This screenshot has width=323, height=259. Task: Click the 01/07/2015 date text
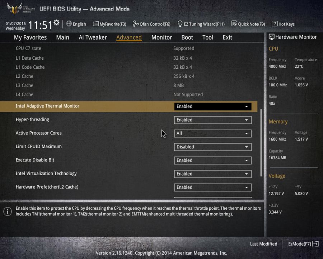click(16, 23)
